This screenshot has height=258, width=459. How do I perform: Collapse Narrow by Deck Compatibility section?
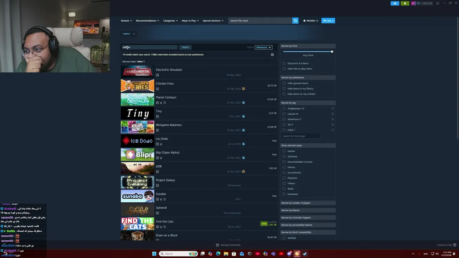point(308,232)
